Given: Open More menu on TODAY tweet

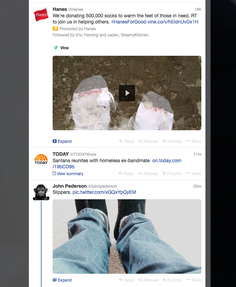Looking at the screenshot, I should [x=194, y=174].
